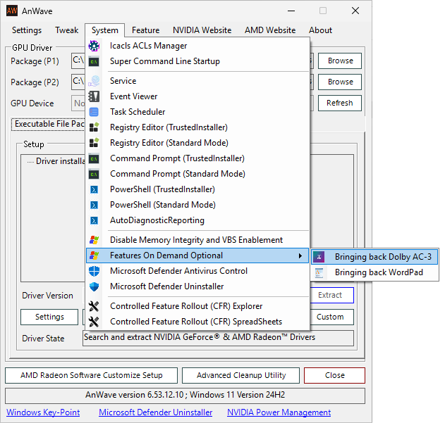Click the Driver State status field
The image size is (445, 423).
(218, 338)
